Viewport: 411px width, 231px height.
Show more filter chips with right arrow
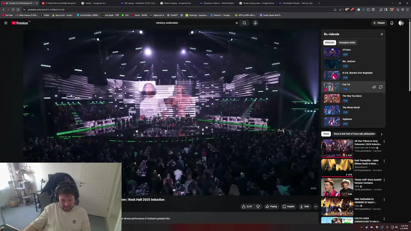pos(381,134)
